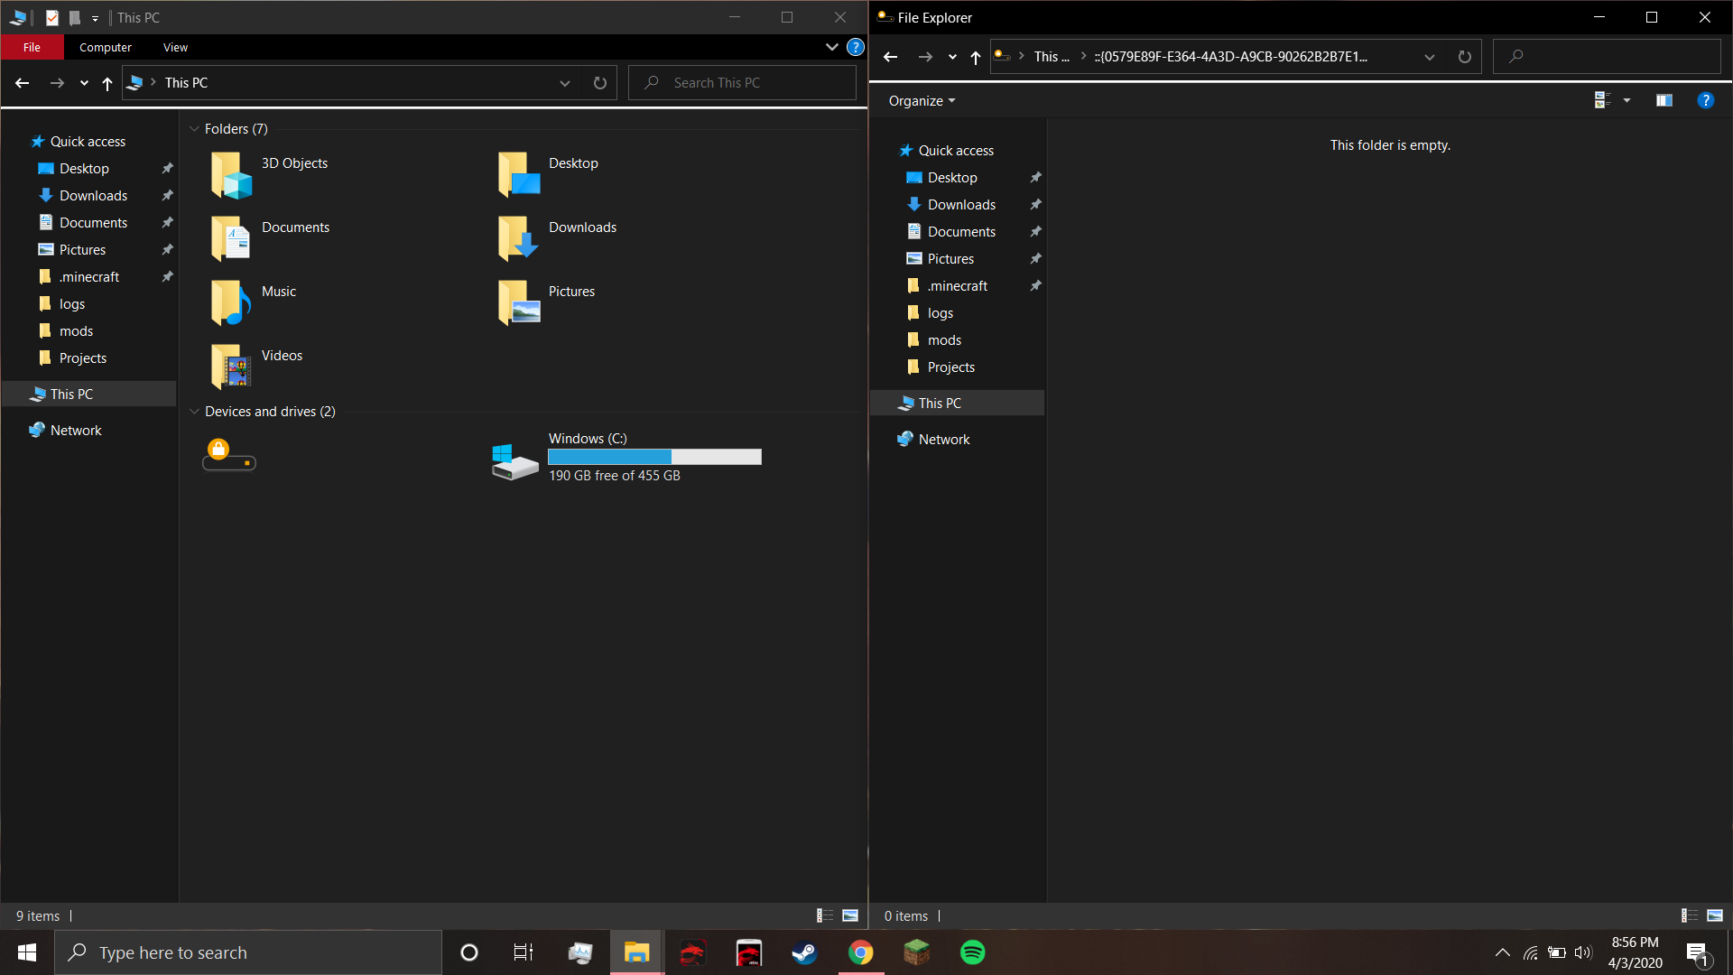The width and height of the screenshot is (1733, 975).
Task: Select the locked removable drive icon
Action: tap(229, 455)
